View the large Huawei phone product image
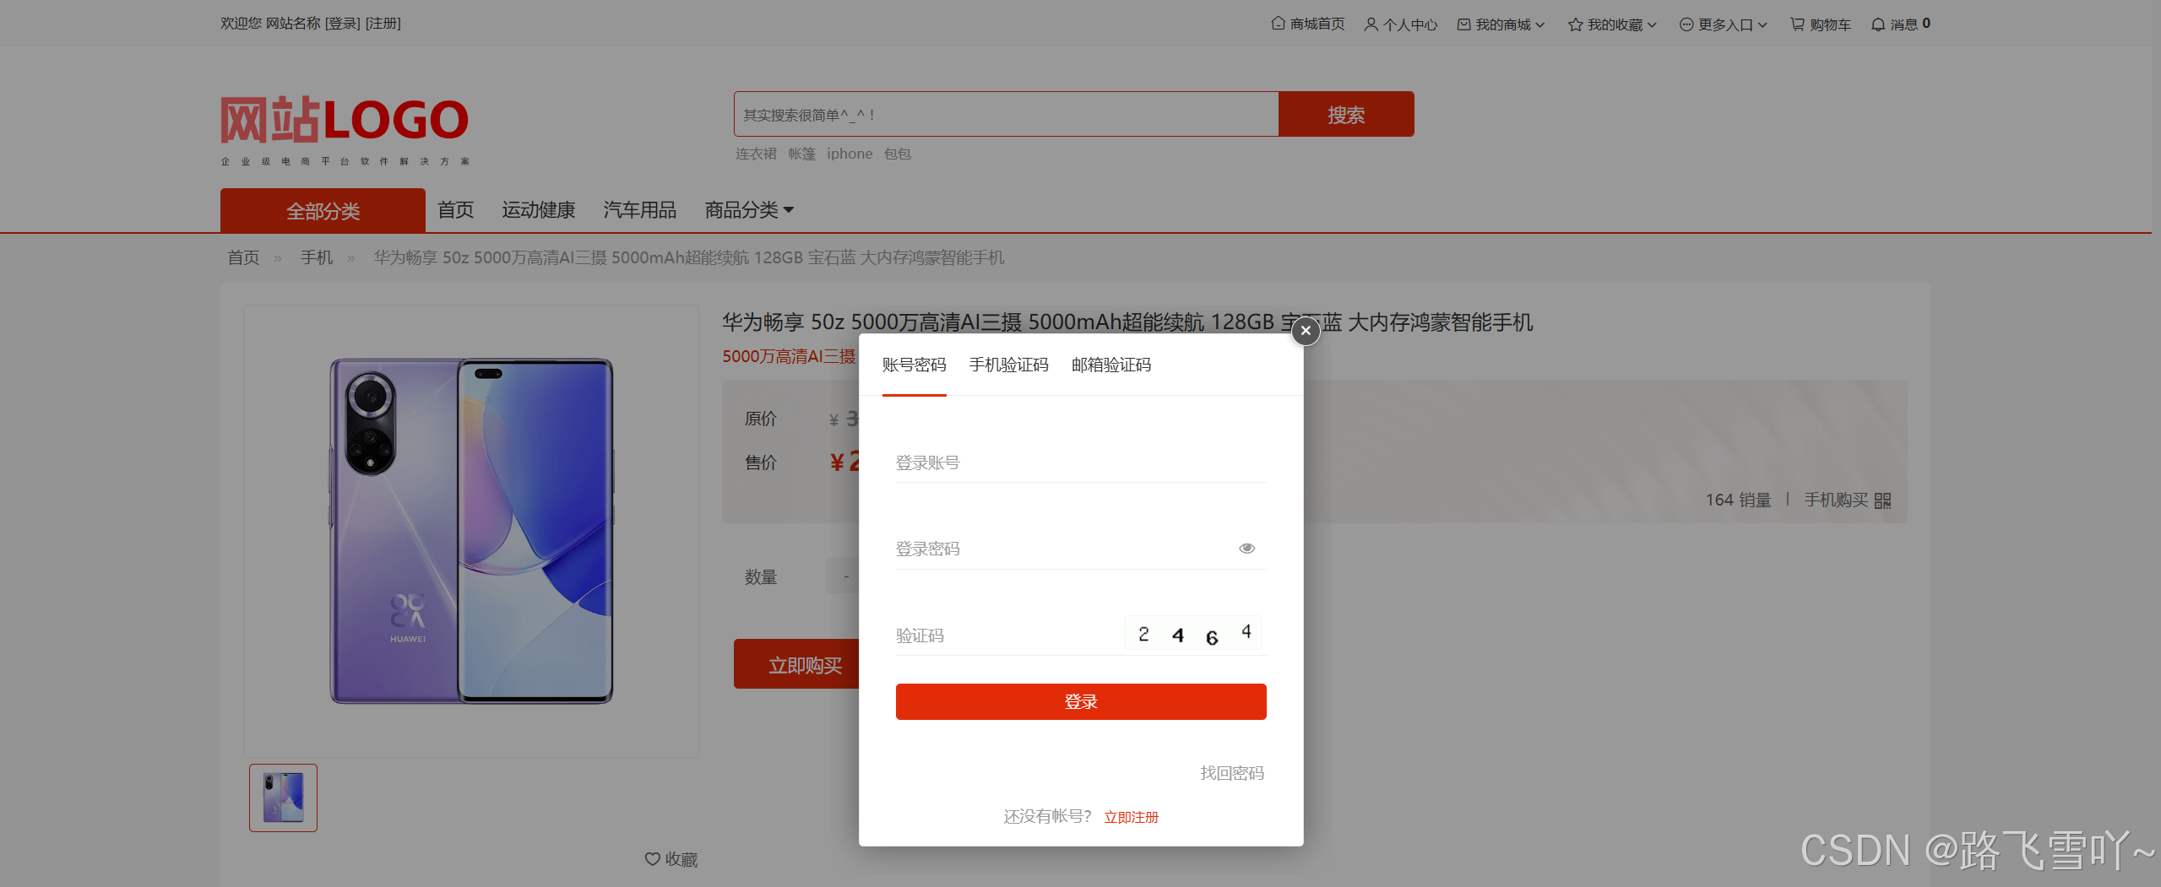 click(471, 531)
